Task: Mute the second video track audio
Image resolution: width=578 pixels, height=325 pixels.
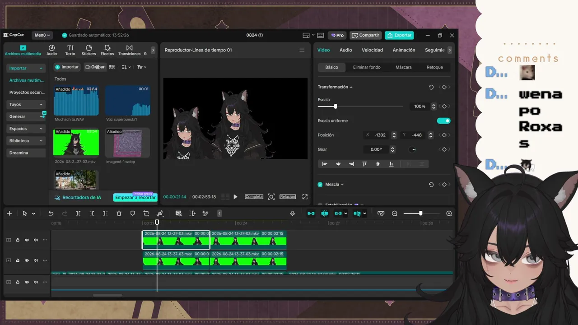Action: tap(36, 260)
